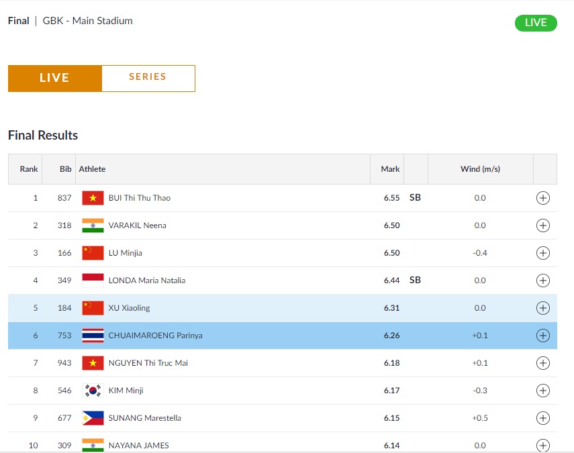The image size is (574, 453).
Task: Click plus icon for CHUAIMAROENG Parinya
Action: (x=543, y=336)
